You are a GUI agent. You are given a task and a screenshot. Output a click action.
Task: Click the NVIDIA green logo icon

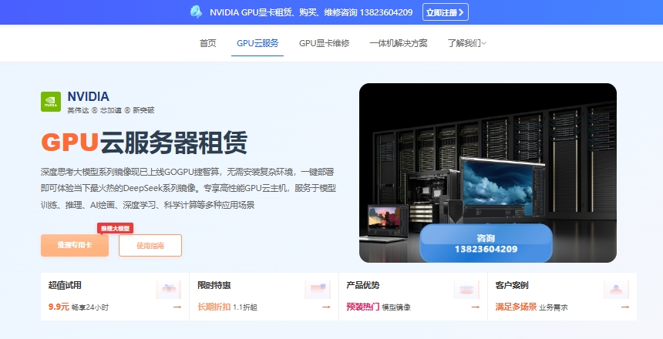(51, 102)
